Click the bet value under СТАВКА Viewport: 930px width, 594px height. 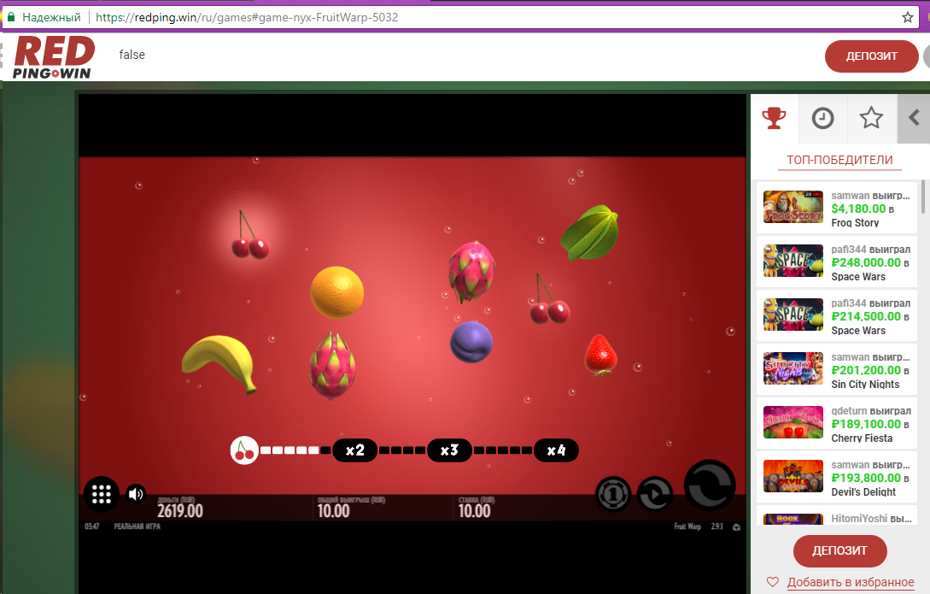click(475, 511)
